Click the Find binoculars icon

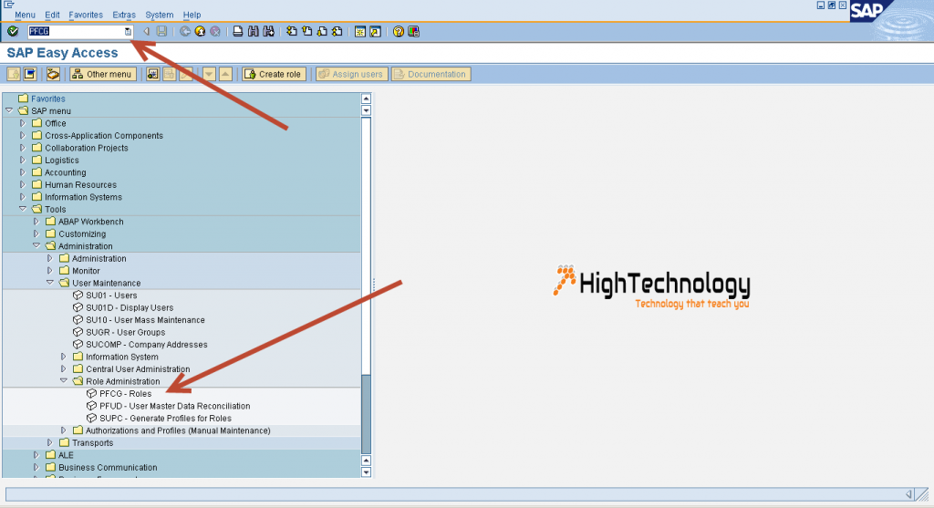pos(254,32)
